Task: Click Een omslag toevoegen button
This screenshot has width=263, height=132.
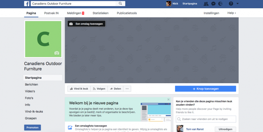Action: click(x=86, y=24)
